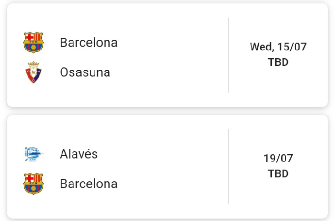Open the Osasuna team name
Viewport: 335px width, 221px height.
[x=85, y=73]
